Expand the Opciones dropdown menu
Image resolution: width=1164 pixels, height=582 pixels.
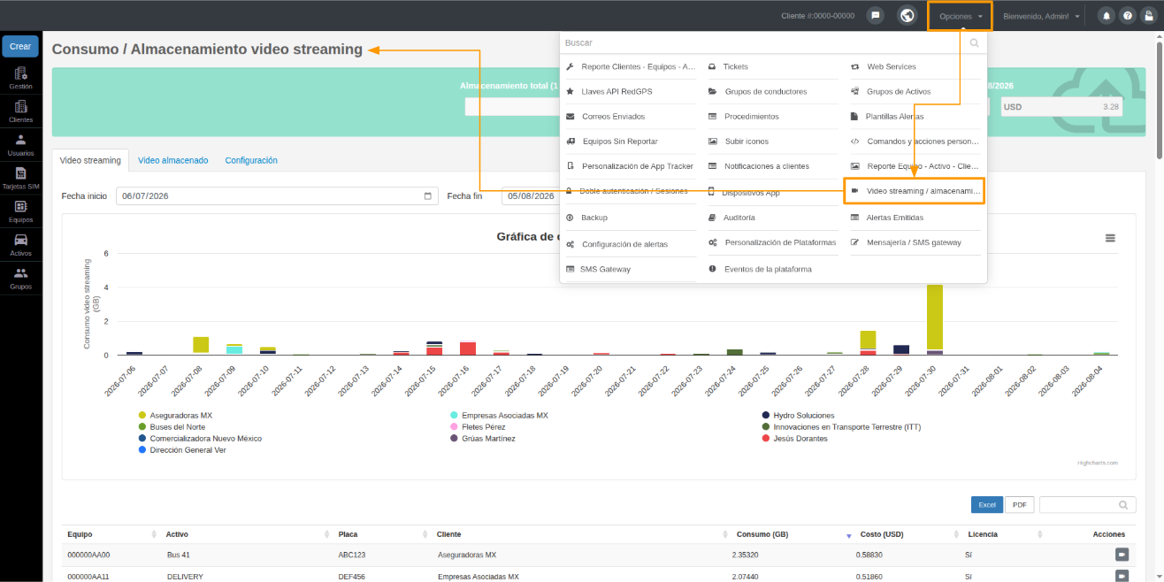pyautogui.click(x=960, y=16)
